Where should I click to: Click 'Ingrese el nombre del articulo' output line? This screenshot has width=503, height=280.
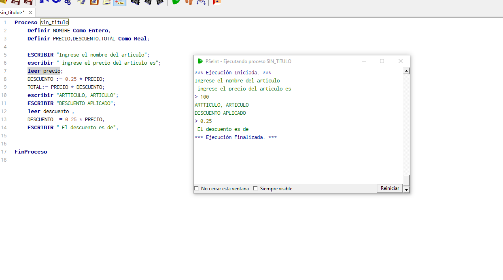click(x=237, y=81)
